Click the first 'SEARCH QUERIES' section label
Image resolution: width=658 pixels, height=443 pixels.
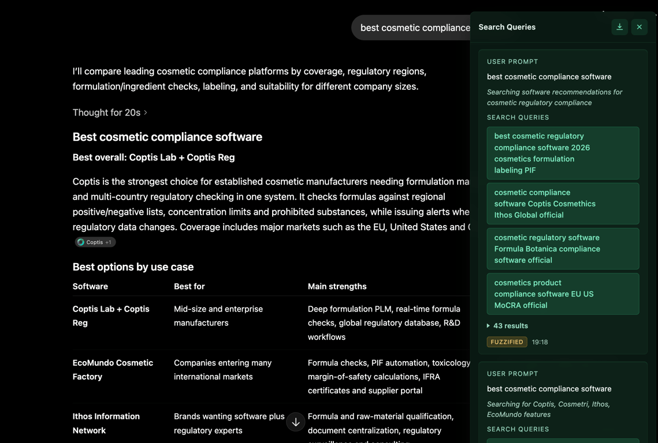[518, 117]
